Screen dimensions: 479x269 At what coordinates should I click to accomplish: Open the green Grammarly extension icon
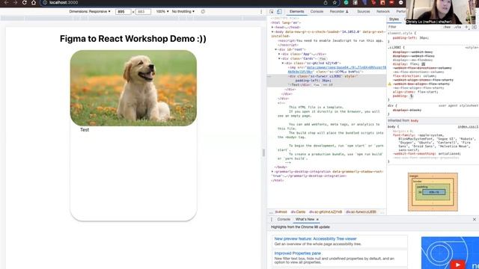click(346, 2)
